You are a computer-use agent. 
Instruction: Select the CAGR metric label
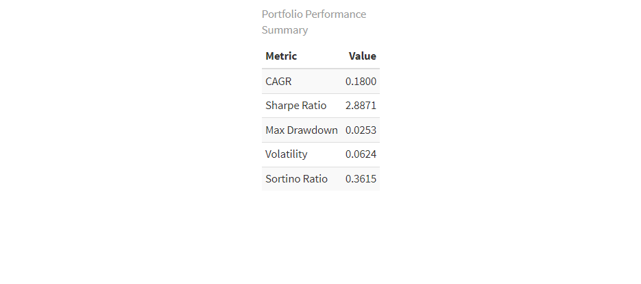278,82
